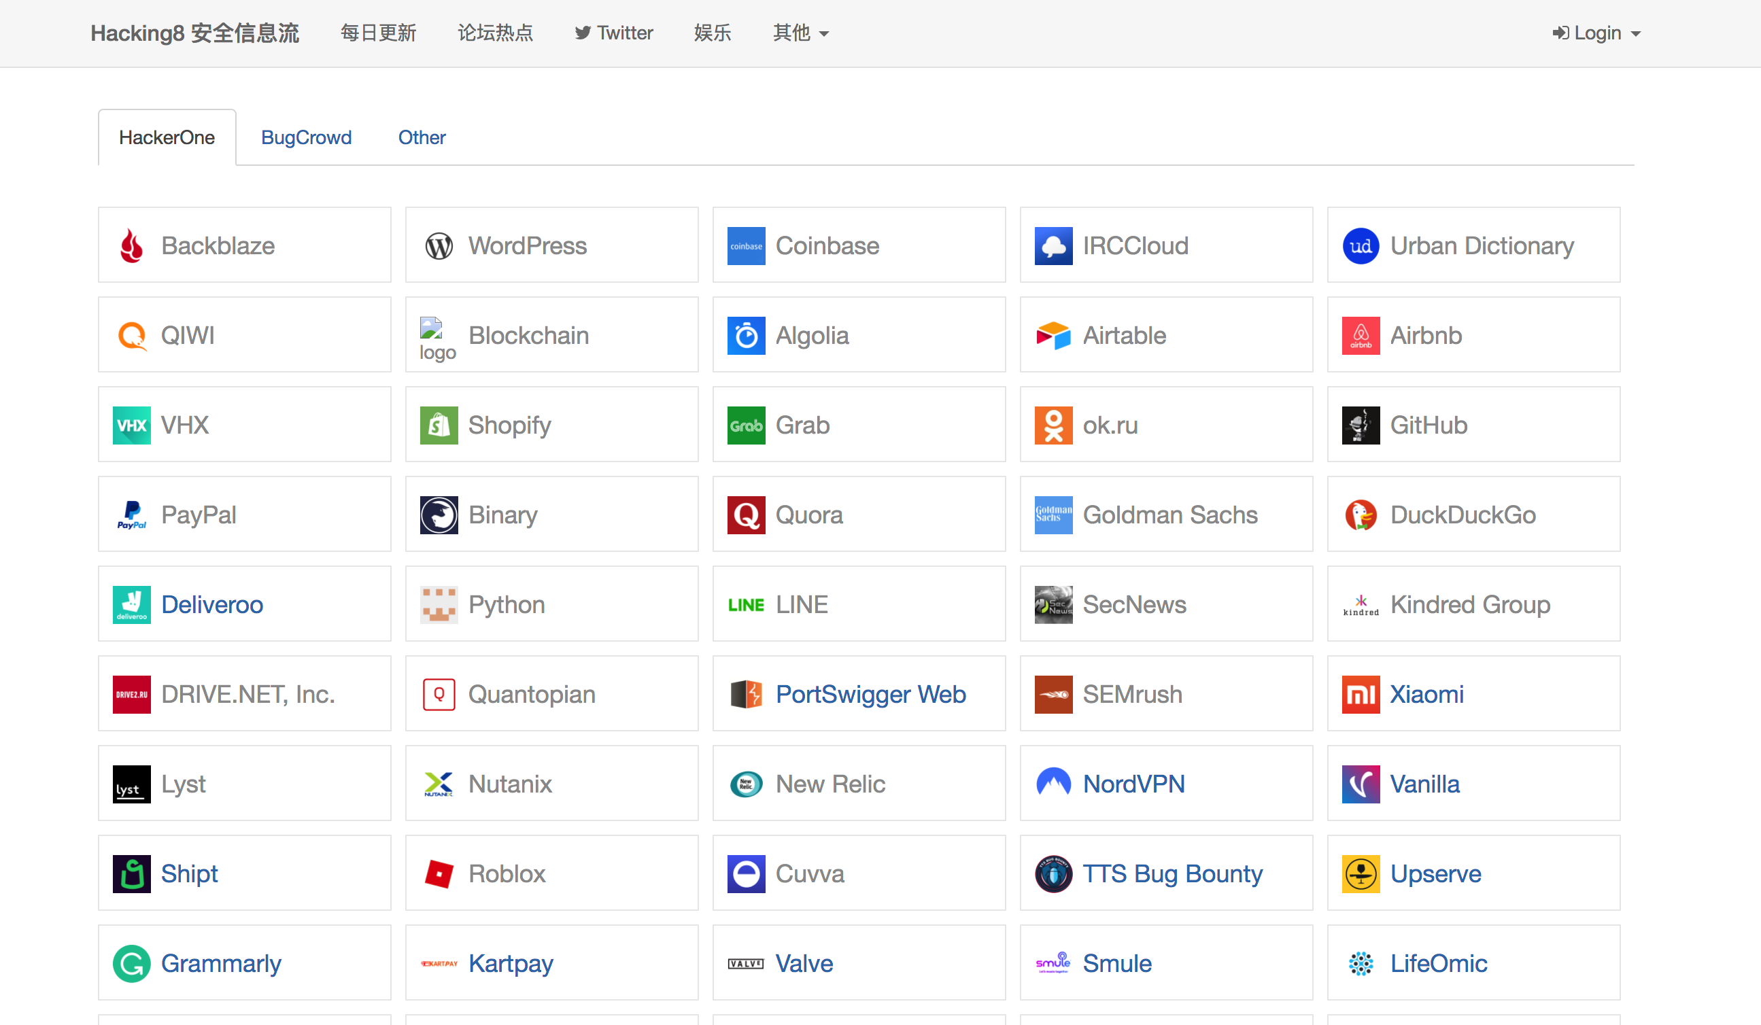Click the Cuvva blue logo
The image size is (1761, 1025).
[747, 874]
